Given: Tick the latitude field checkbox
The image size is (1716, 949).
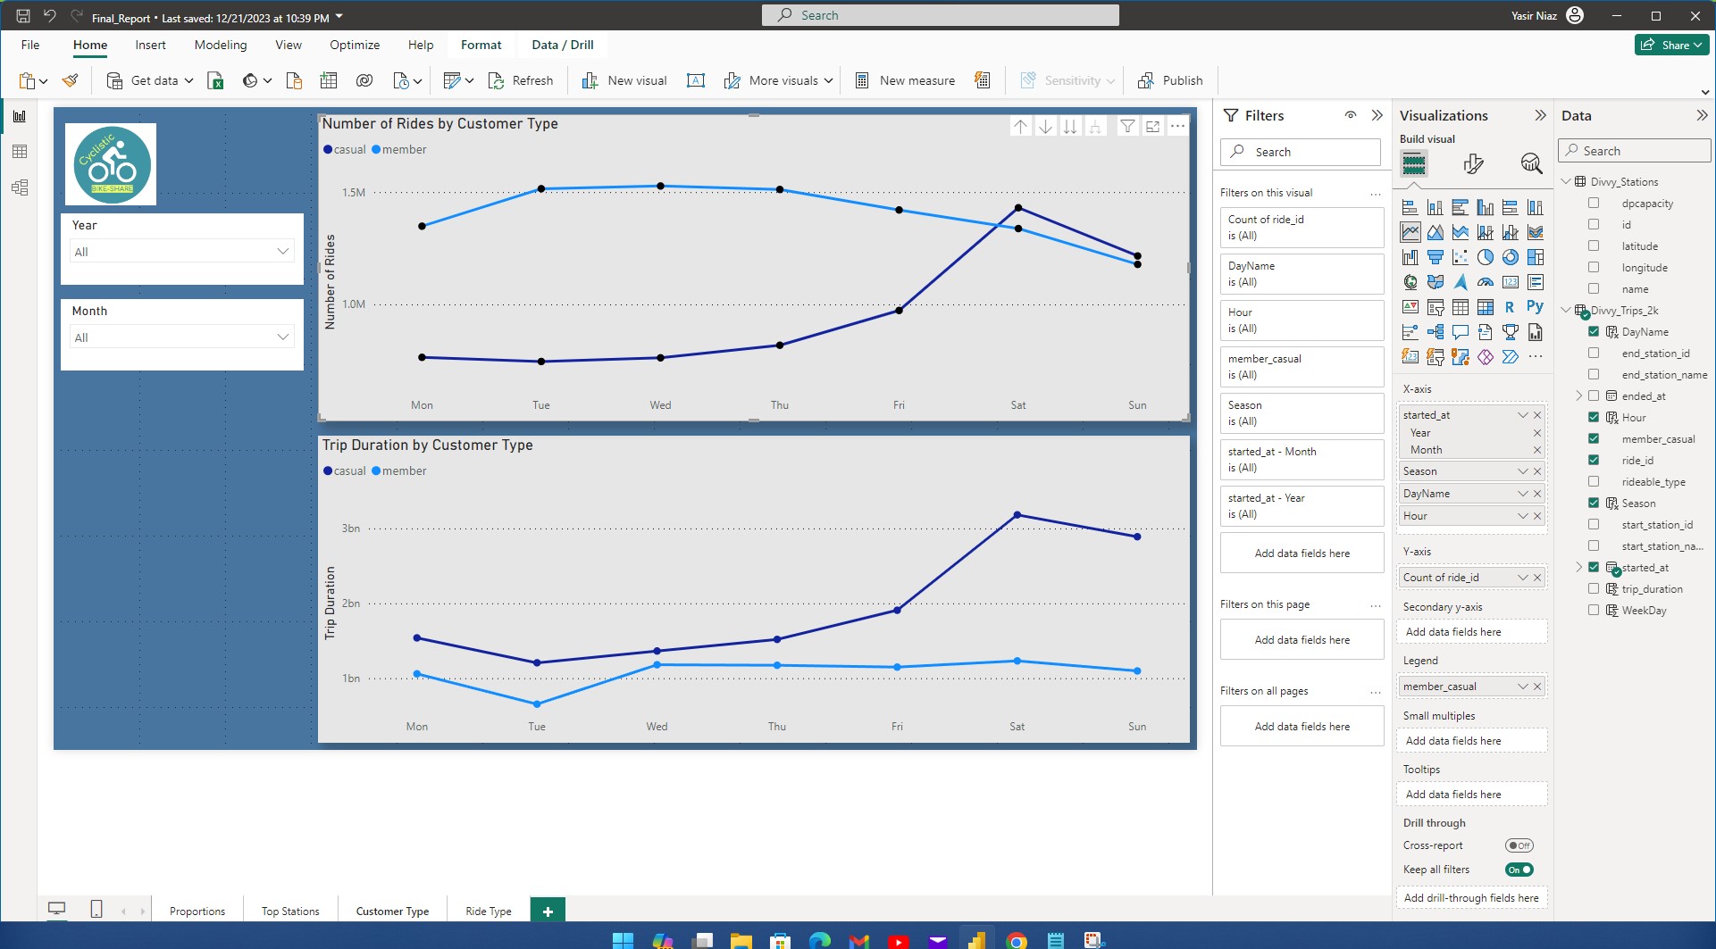Looking at the screenshot, I should 1594,246.
